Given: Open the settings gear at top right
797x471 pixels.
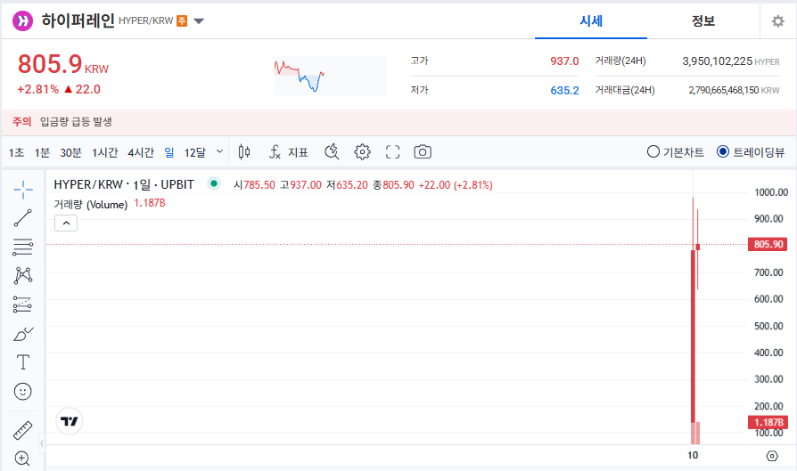Looking at the screenshot, I should click(777, 21).
